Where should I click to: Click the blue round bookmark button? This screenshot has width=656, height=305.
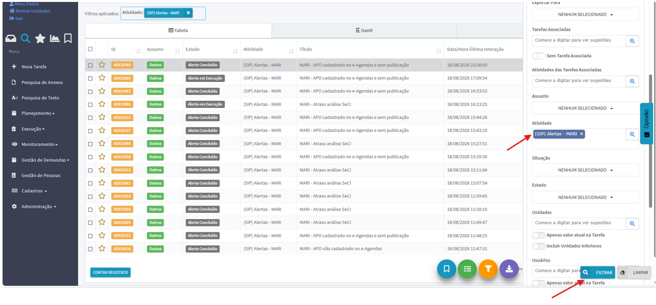(447, 269)
